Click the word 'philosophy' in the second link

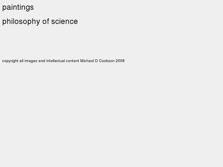[x=21, y=21]
